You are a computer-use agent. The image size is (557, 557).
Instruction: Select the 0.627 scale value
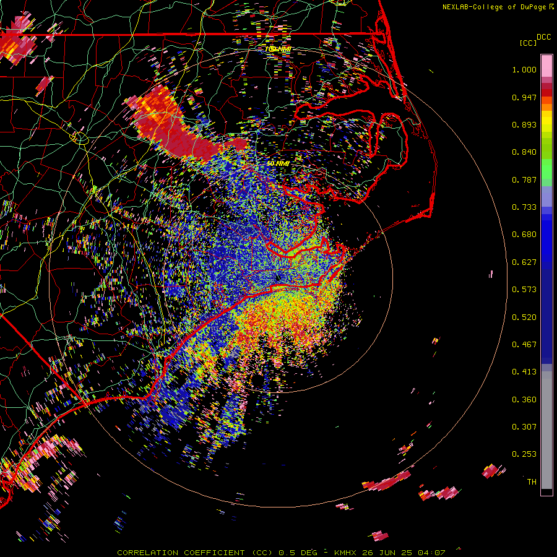pos(524,262)
